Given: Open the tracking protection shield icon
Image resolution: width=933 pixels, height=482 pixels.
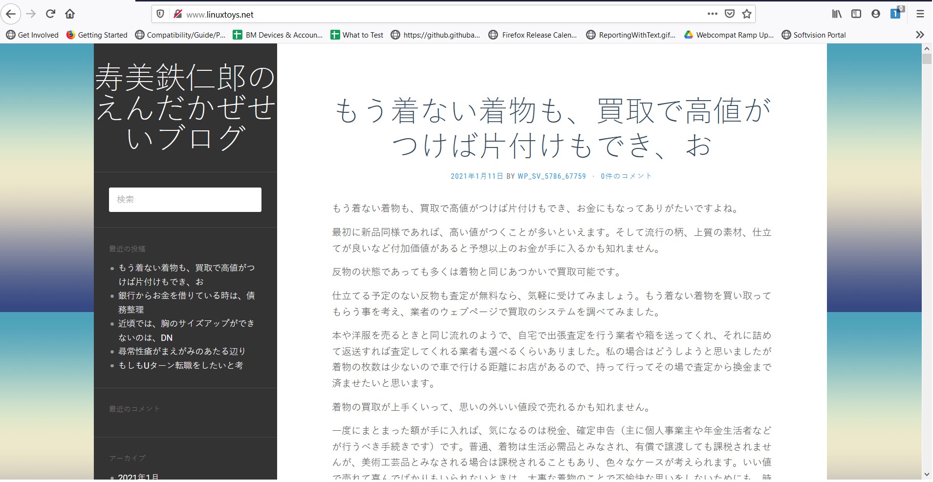Looking at the screenshot, I should coord(160,14).
